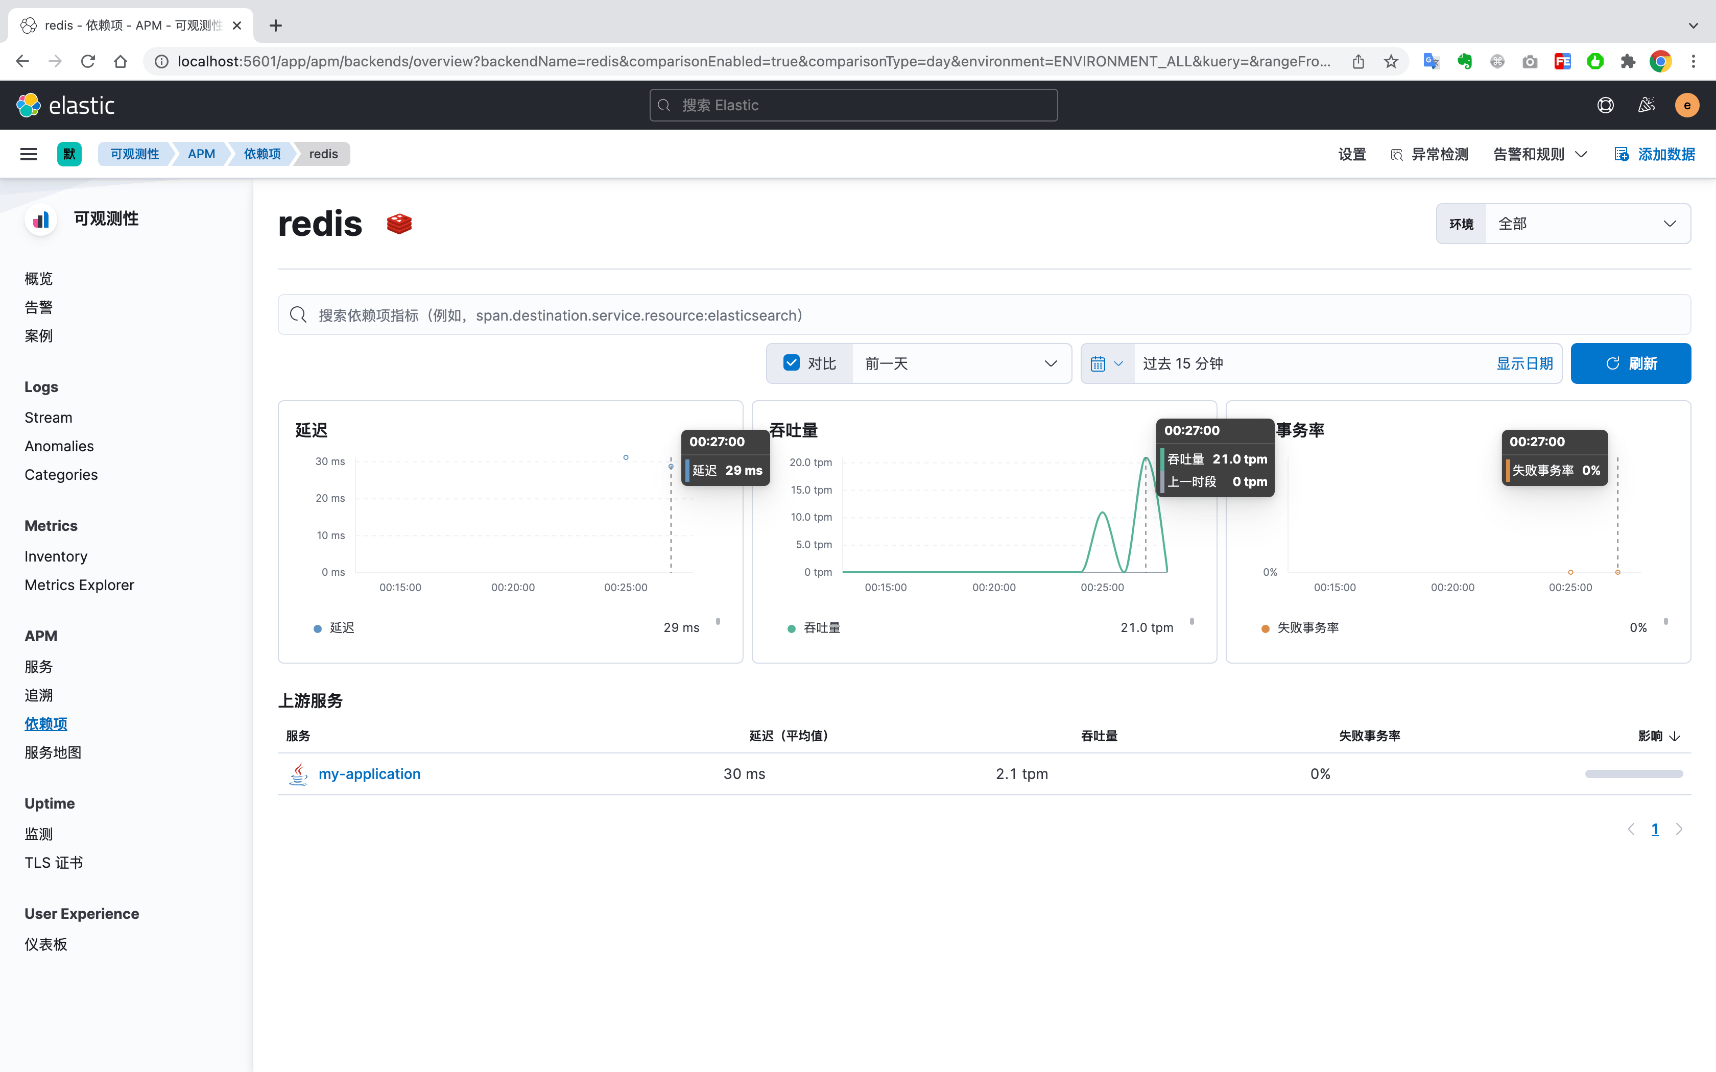This screenshot has height=1072, width=1716.
Task: Open the Metrics Explorer page
Action: tap(80, 585)
